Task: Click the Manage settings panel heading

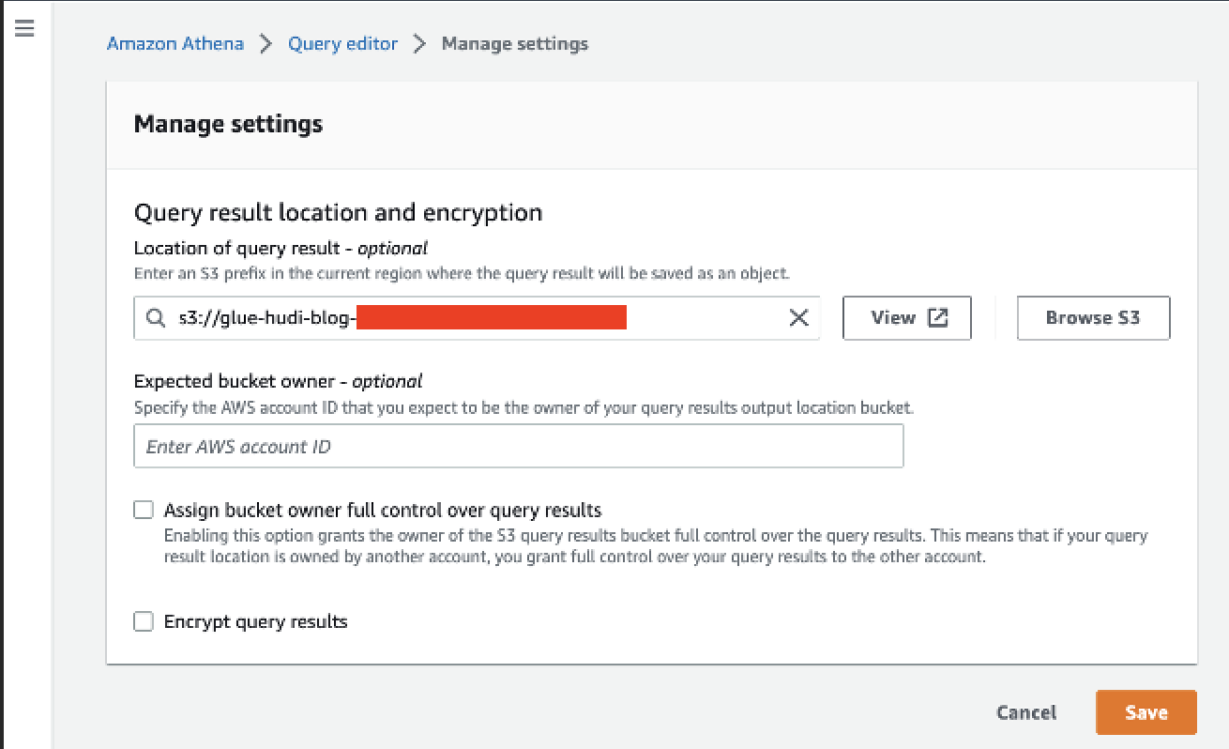Action: click(228, 124)
